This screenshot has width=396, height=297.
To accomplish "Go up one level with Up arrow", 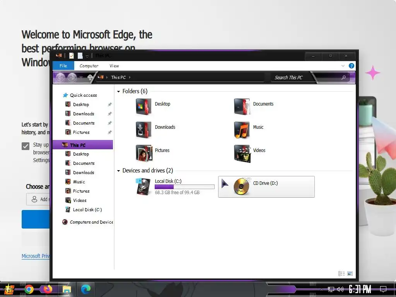I will [x=90, y=77].
